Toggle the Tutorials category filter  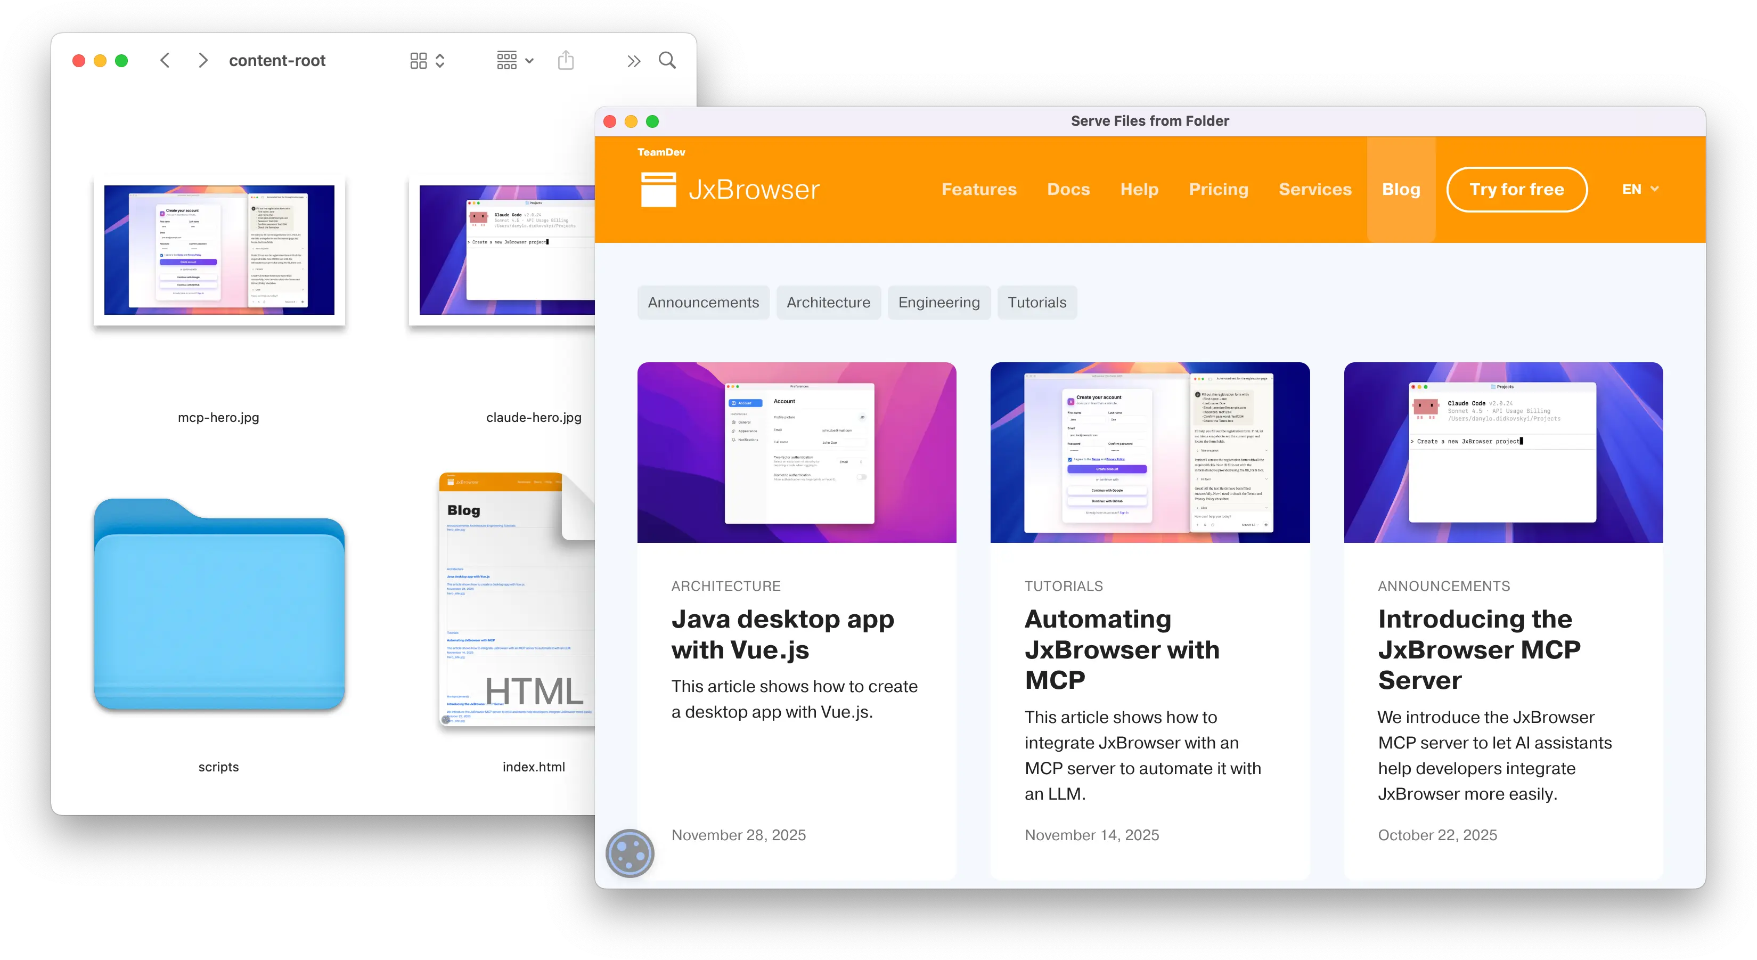click(x=1037, y=302)
